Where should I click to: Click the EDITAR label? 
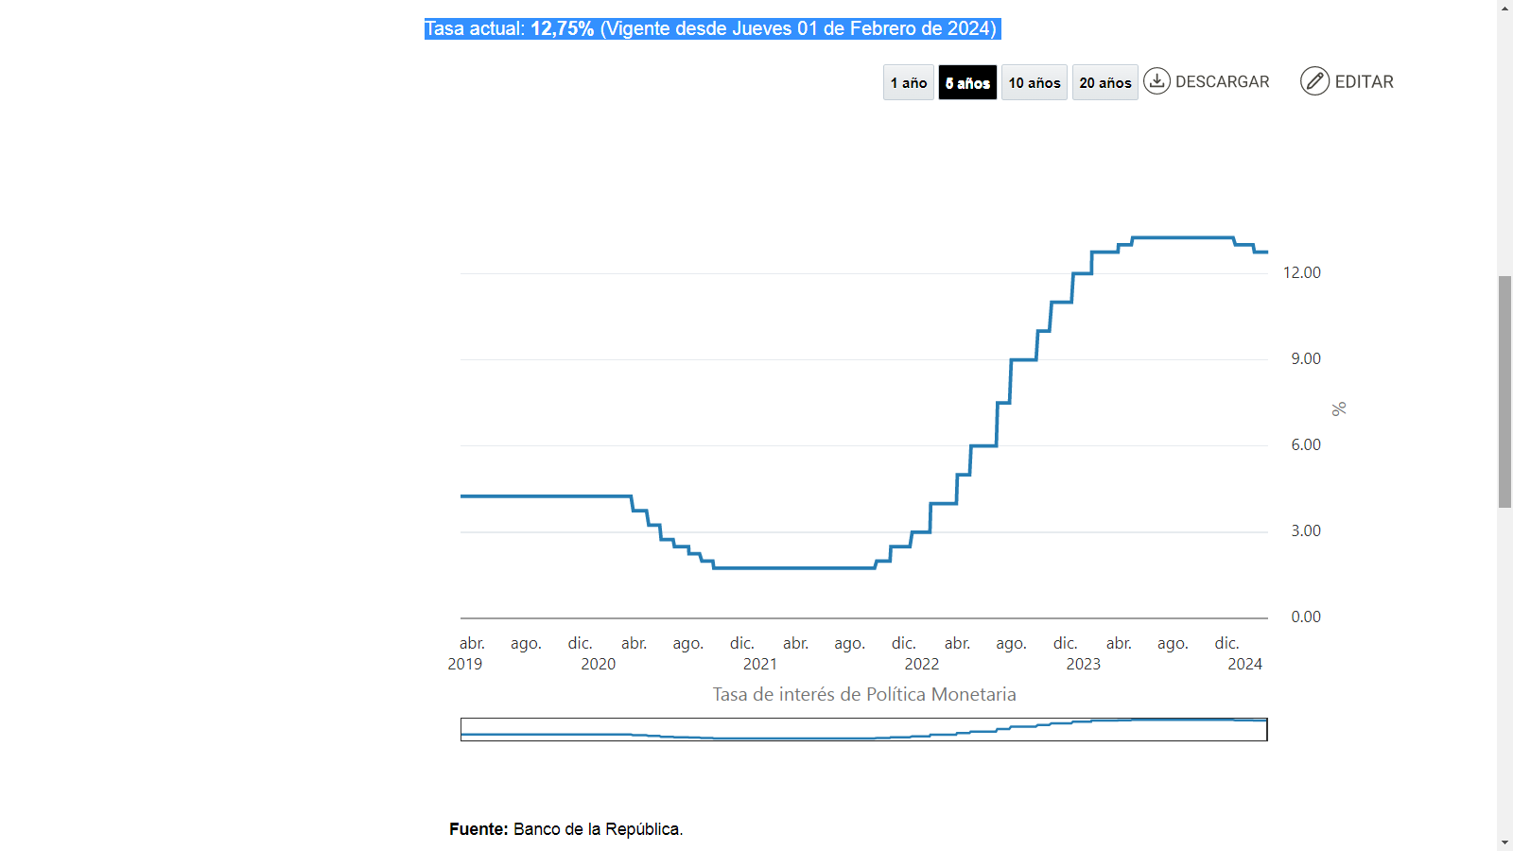pyautogui.click(x=1364, y=81)
